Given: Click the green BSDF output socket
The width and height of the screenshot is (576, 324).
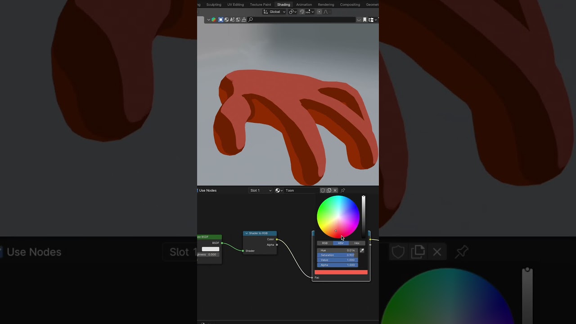Looking at the screenshot, I should point(222,243).
